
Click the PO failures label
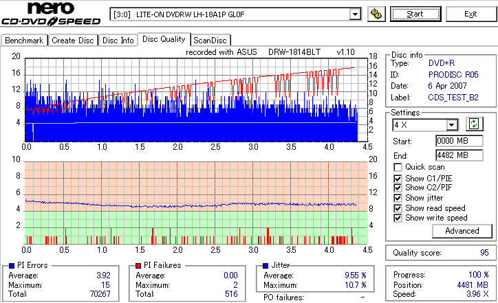pyautogui.click(x=283, y=298)
